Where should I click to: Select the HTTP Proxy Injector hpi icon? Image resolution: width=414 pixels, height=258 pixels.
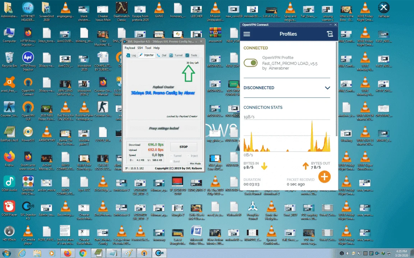tap(28, 62)
